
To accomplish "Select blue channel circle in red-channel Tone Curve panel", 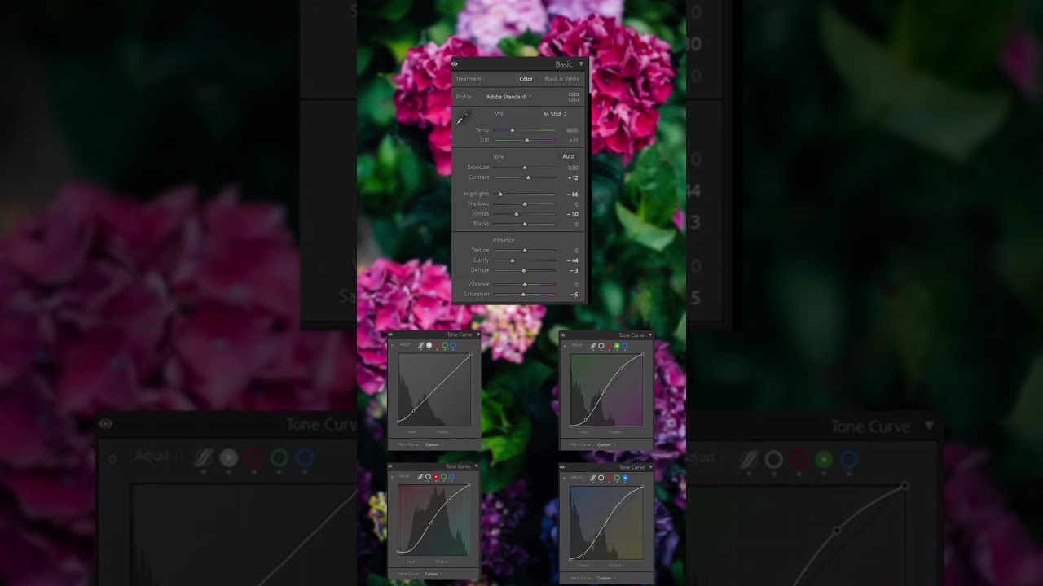I will 451,477.
